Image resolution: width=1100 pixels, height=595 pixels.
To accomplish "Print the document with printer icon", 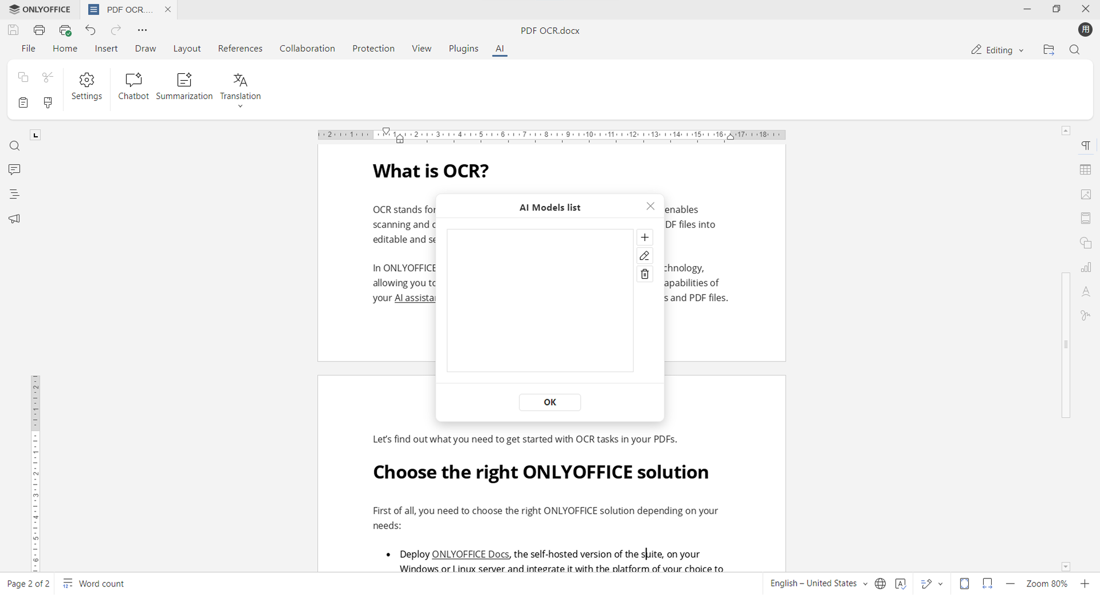I will click(40, 30).
